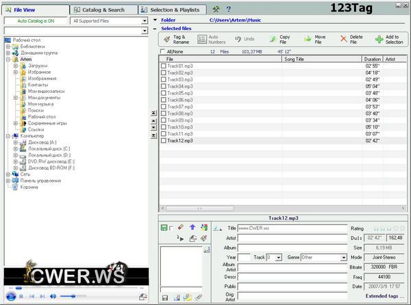The height and width of the screenshot is (305, 411).
Task: Check the Track03.mp3 checkbox
Action: (x=164, y=79)
